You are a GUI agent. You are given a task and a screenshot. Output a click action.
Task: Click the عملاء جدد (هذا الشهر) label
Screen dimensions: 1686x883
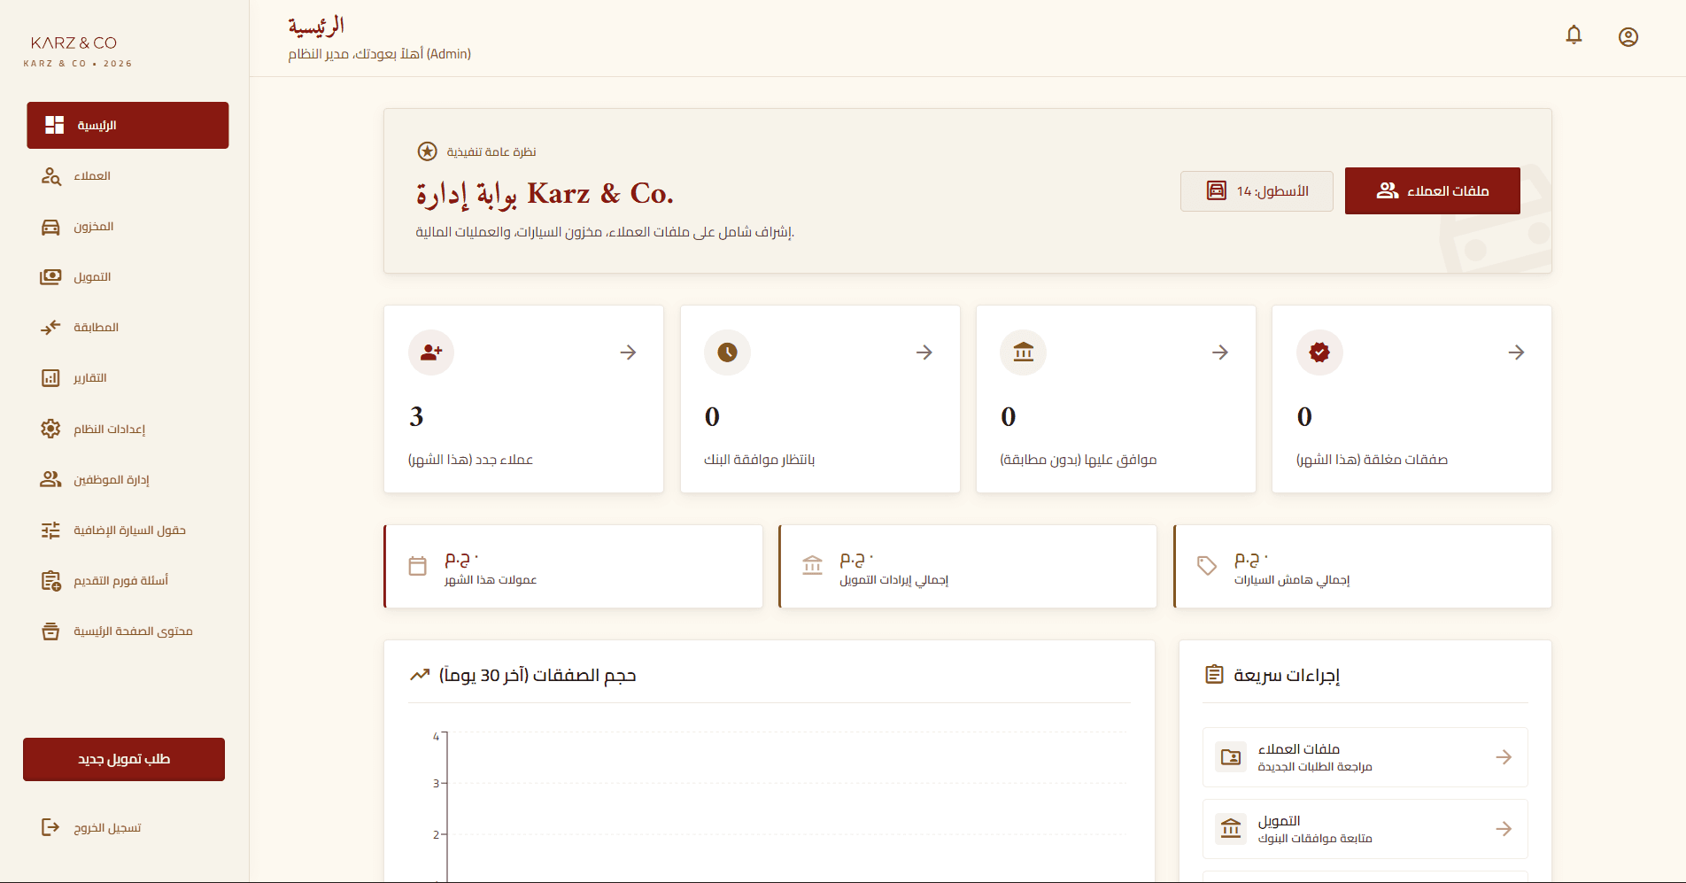coord(470,460)
